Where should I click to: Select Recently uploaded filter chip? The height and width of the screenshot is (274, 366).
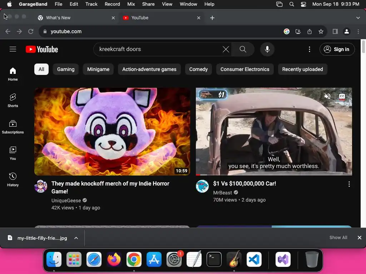302,69
